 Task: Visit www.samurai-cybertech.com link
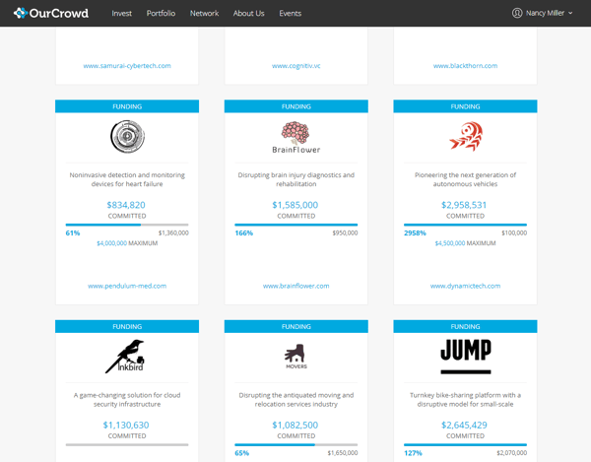pos(127,66)
